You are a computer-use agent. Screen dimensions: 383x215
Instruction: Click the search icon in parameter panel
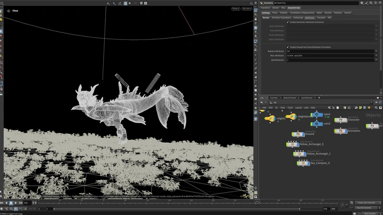tap(371, 3)
